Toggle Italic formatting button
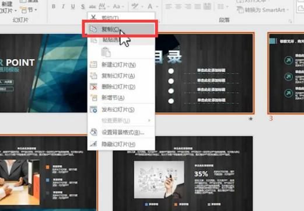Viewport: 304px width, 211px height. [x=63, y=6]
